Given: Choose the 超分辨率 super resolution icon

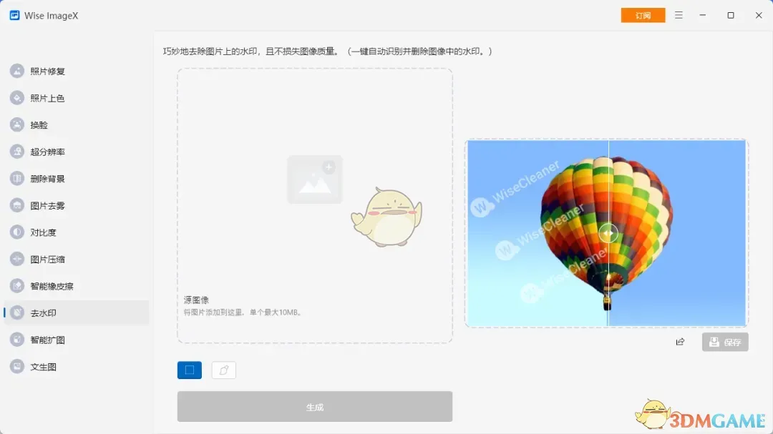Looking at the screenshot, I should coord(16,152).
